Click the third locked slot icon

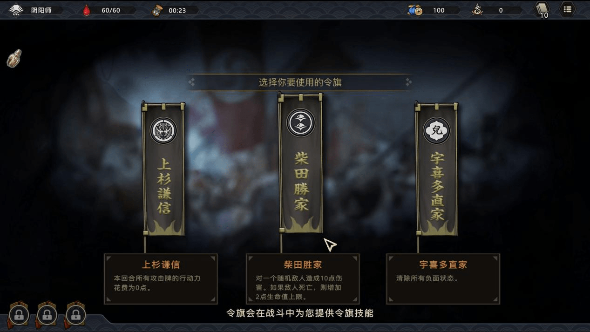pos(75,315)
